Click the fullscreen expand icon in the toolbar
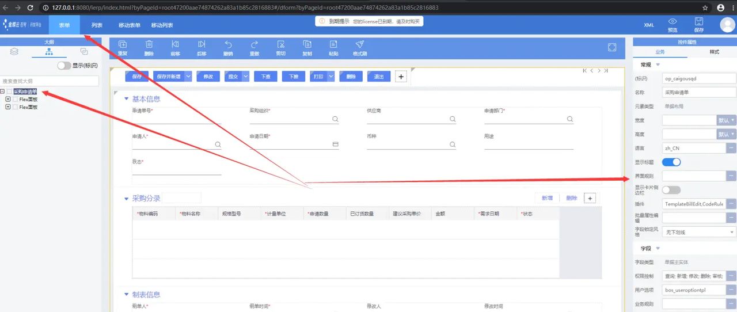 coord(613,47)
